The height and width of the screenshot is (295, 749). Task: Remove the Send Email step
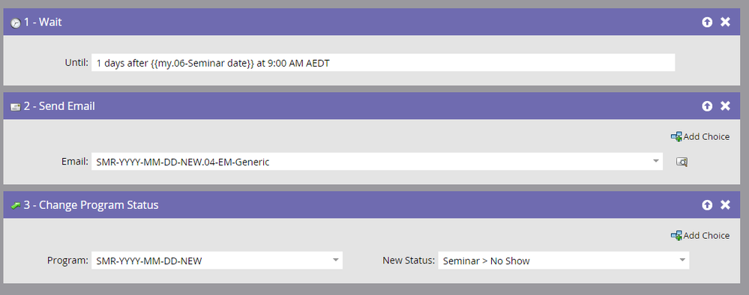[725, 106]
